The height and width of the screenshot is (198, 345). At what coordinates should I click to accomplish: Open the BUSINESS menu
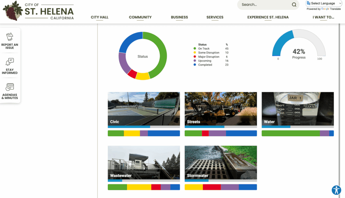coord(179,17)
